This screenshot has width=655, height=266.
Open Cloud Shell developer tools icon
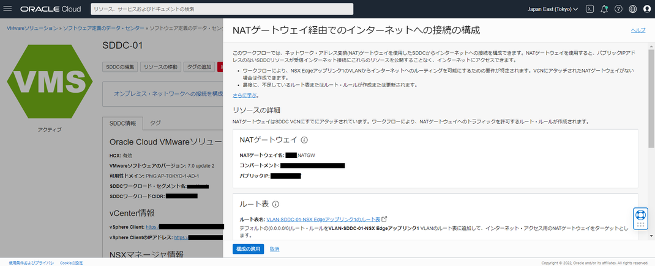point(589,9)
